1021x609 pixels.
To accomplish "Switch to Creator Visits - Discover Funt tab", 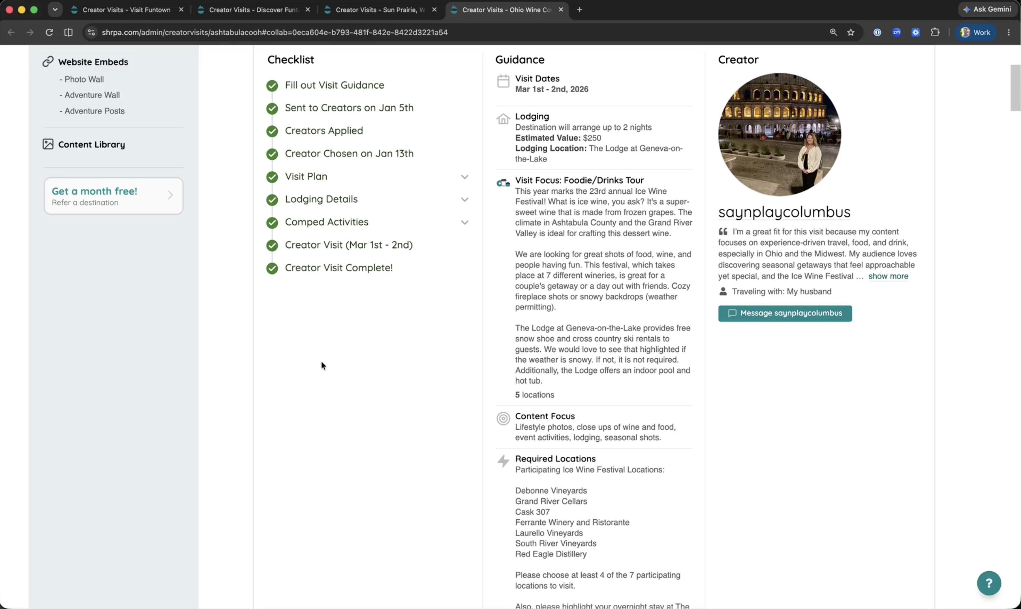I will (253, 10).
